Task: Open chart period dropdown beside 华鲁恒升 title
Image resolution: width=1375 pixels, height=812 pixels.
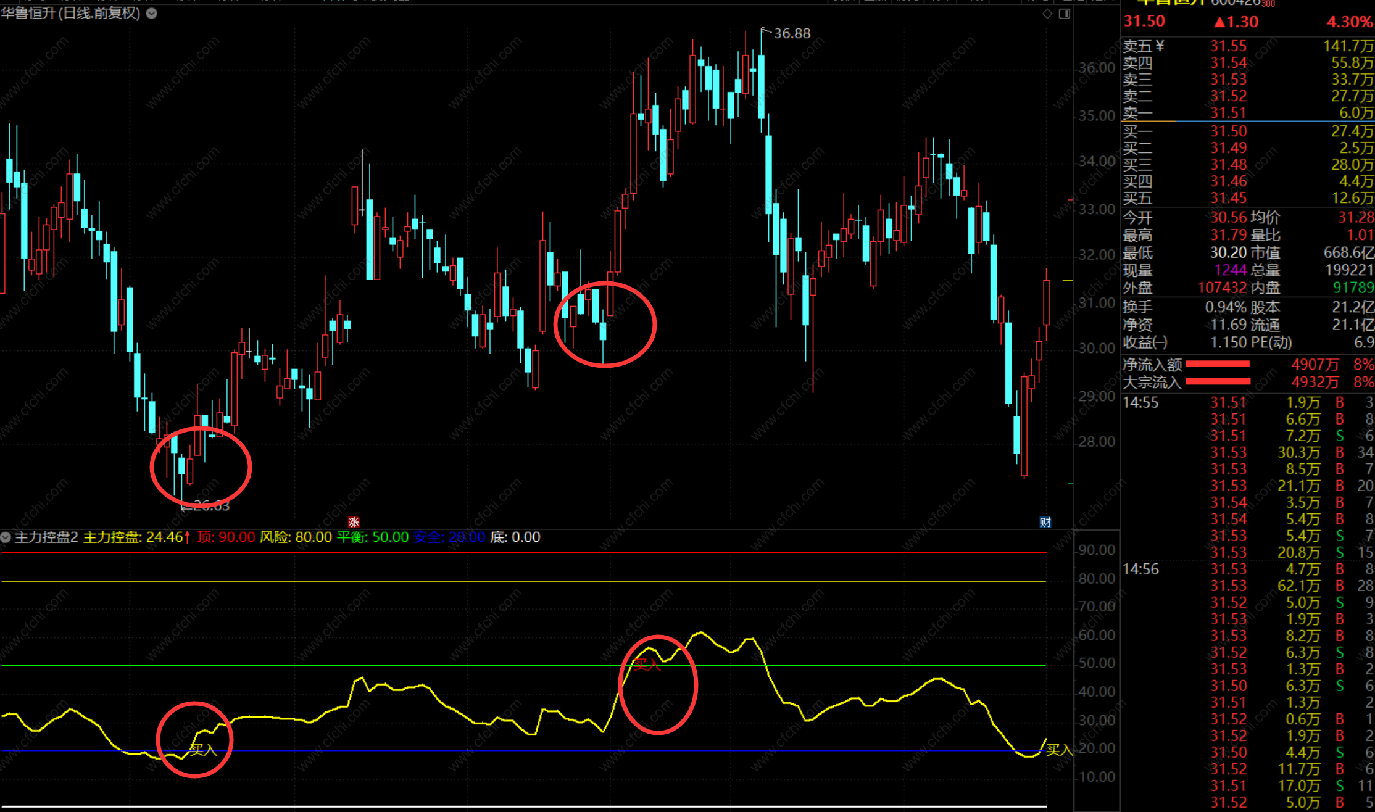Action: pos(152,13)
